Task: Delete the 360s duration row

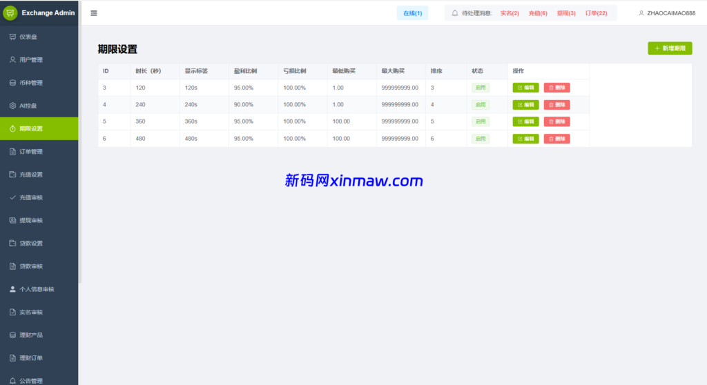Action: [557, 121]
